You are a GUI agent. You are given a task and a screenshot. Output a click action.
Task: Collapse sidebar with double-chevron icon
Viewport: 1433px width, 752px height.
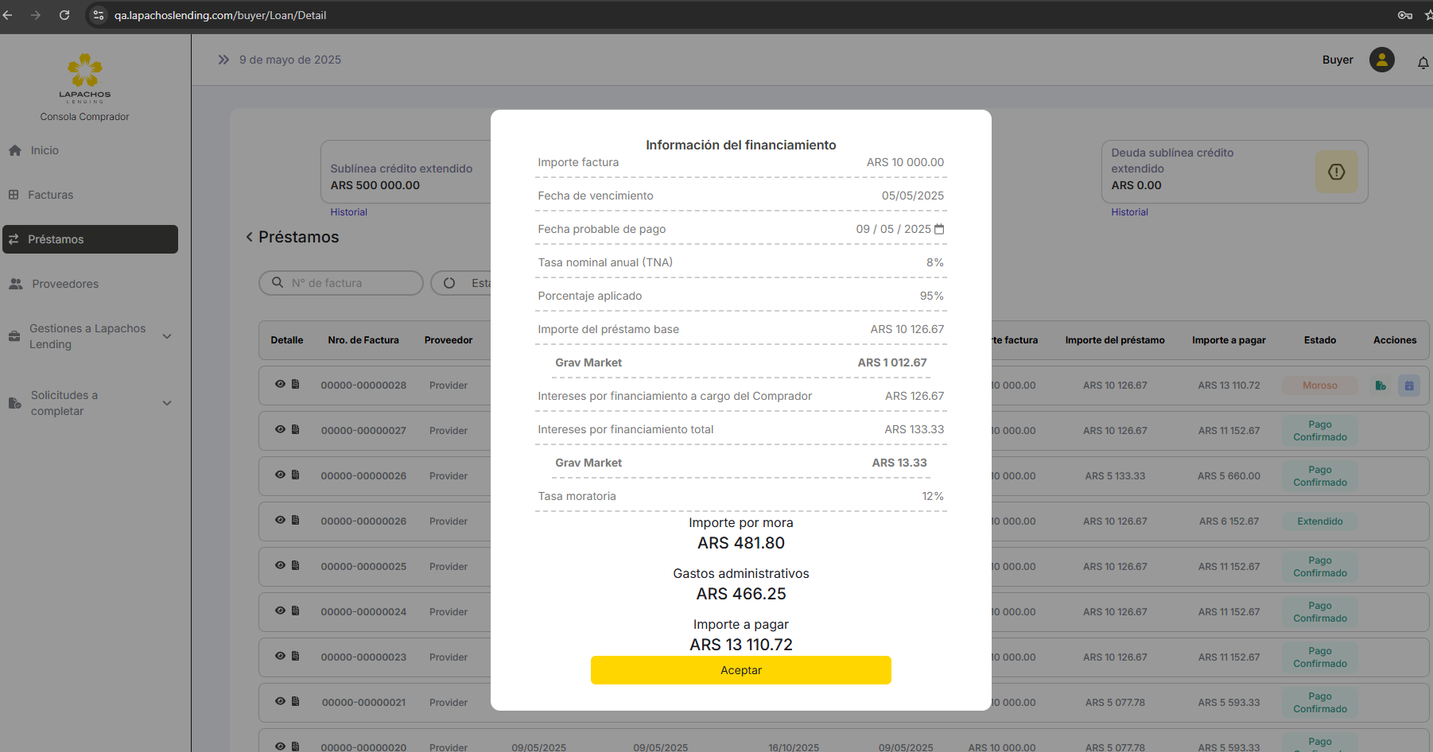pos(223,60)
